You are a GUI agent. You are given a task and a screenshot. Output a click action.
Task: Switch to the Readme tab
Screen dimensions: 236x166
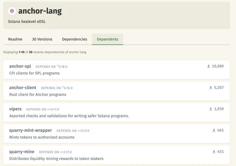click(x=15, y=39)
